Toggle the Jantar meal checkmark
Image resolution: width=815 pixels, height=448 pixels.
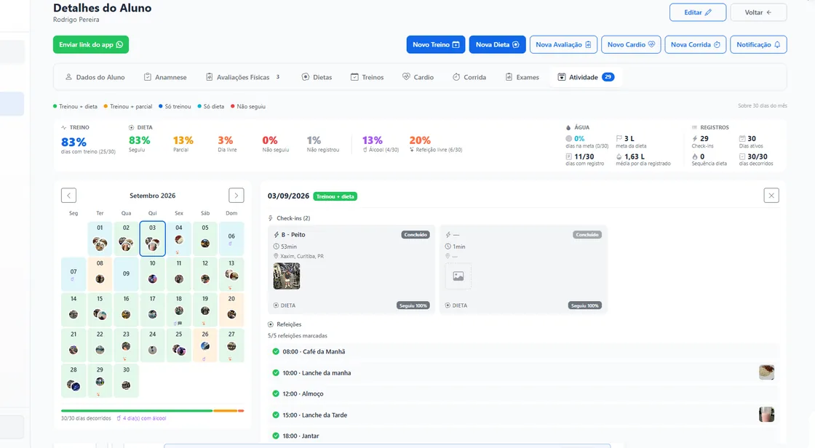(x=276, y=436)
